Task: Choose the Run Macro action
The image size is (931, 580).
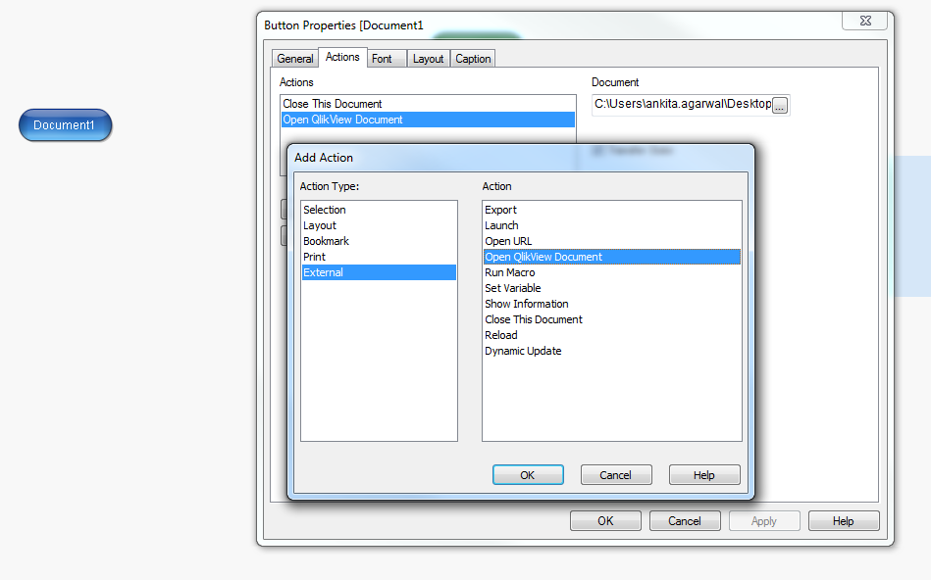Action: pyautogui.click(x=612, y=272)
